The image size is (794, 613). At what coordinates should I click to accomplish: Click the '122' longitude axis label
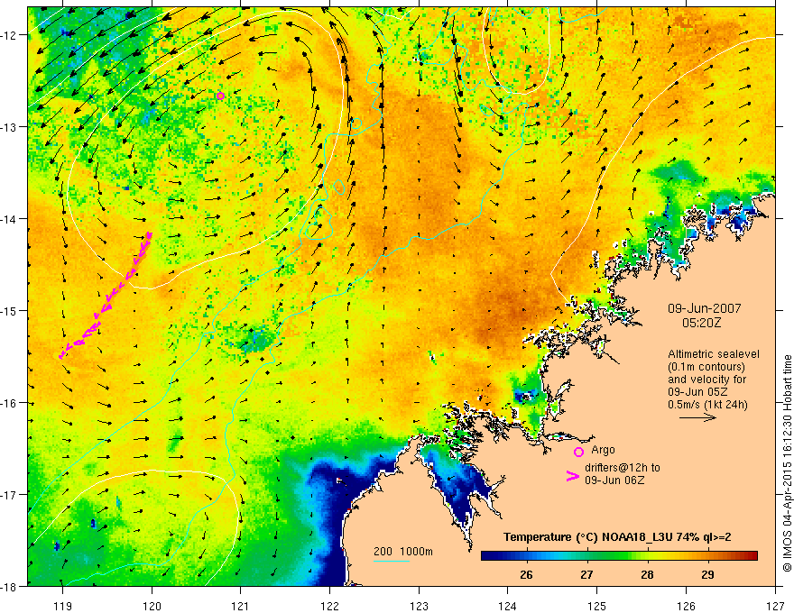pos(329,606)
